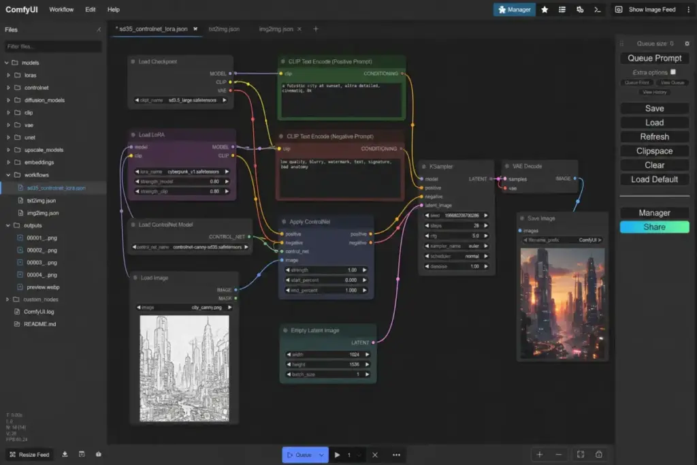This screenshot has width=697, height=465.
Task: Open the Edit menu
Action: tap(91, 10)
